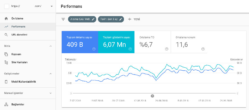
Task: Add a new filter with YENİ
Action: [x=134, y=19]
